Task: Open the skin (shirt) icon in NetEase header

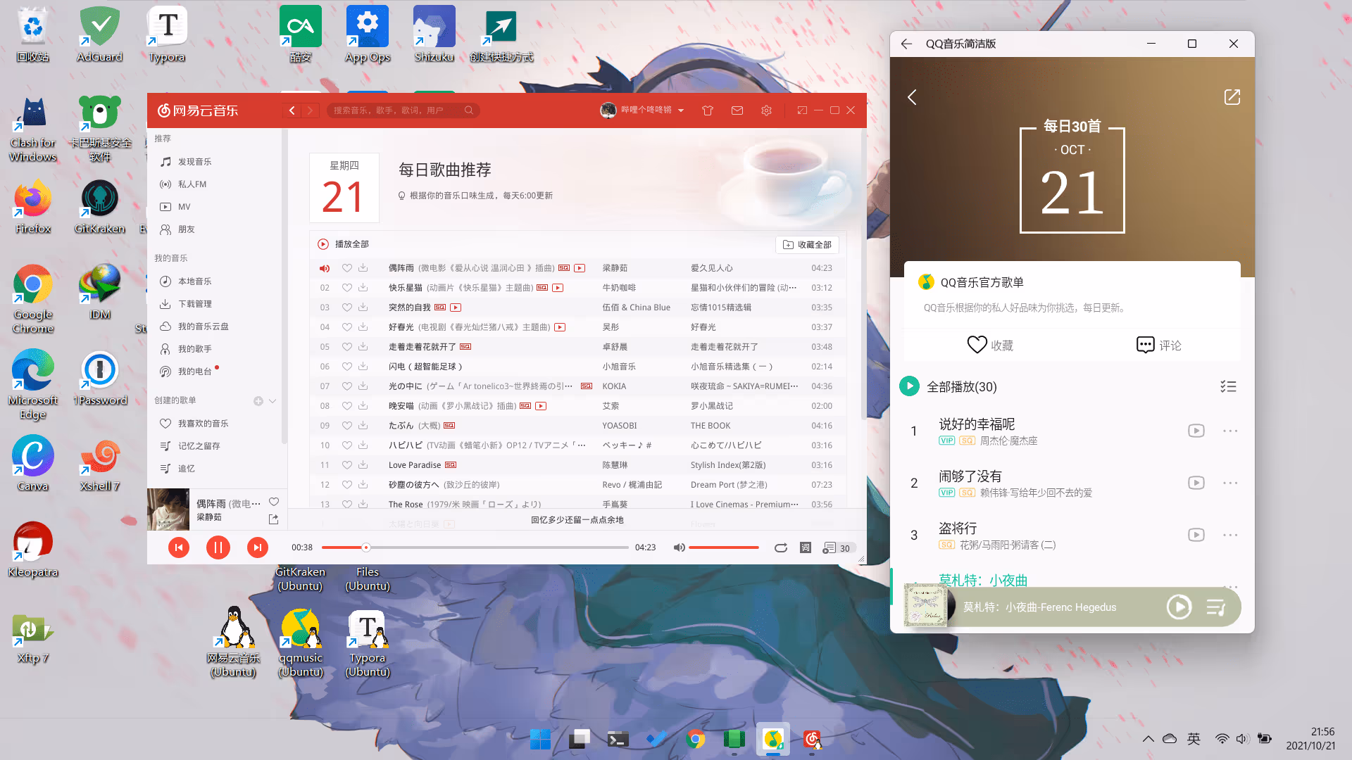Action: click(x=708, y=110)
